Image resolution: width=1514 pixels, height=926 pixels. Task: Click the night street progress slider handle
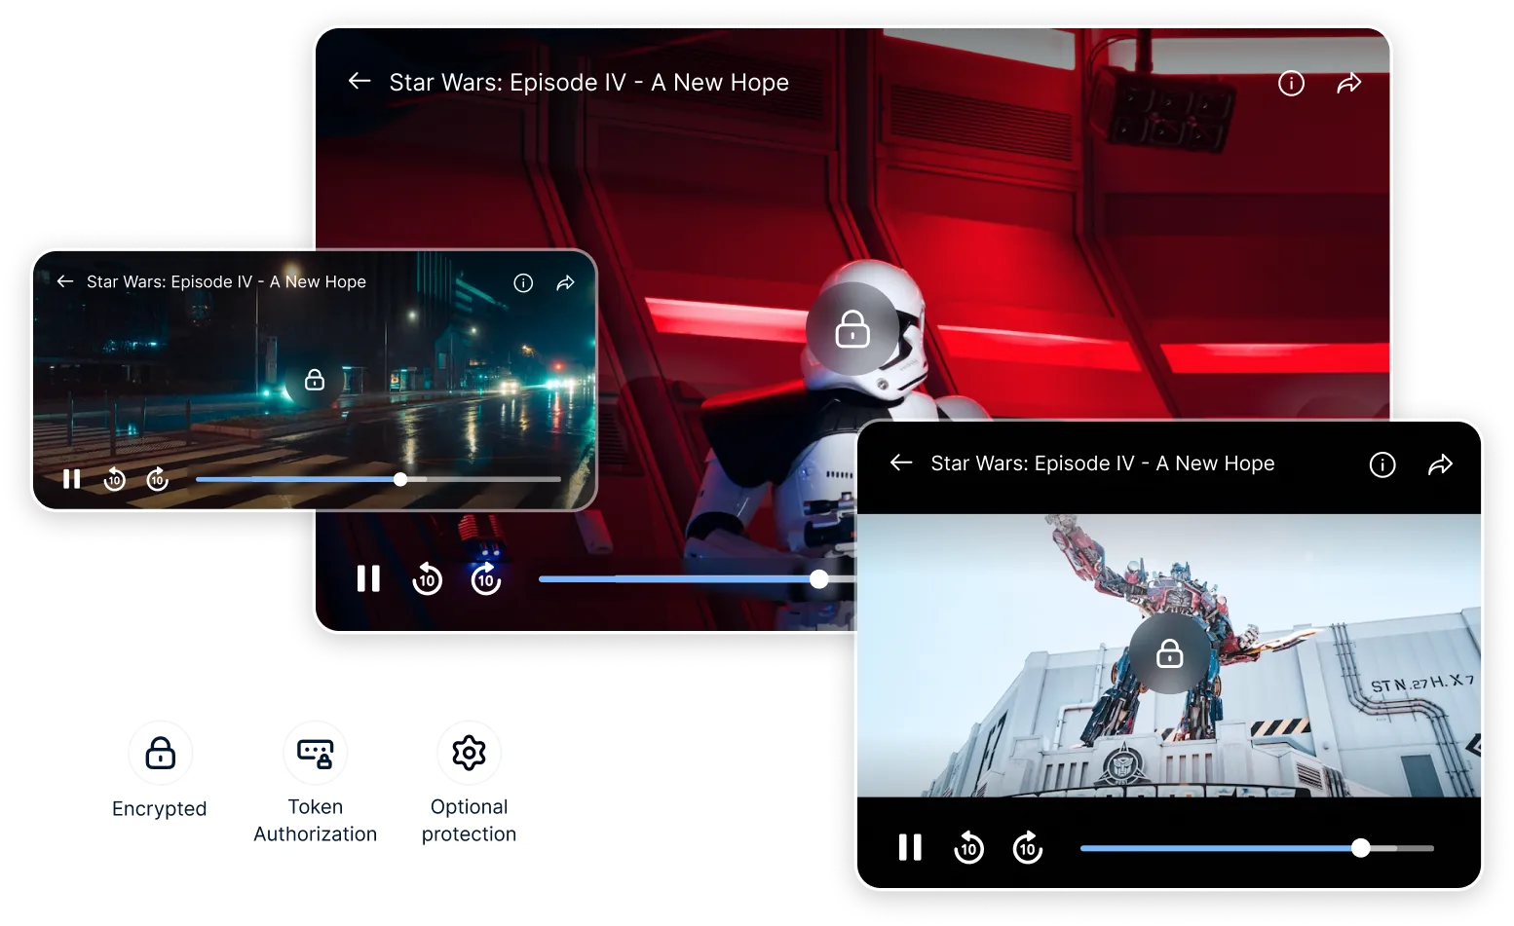pos(400,479)
